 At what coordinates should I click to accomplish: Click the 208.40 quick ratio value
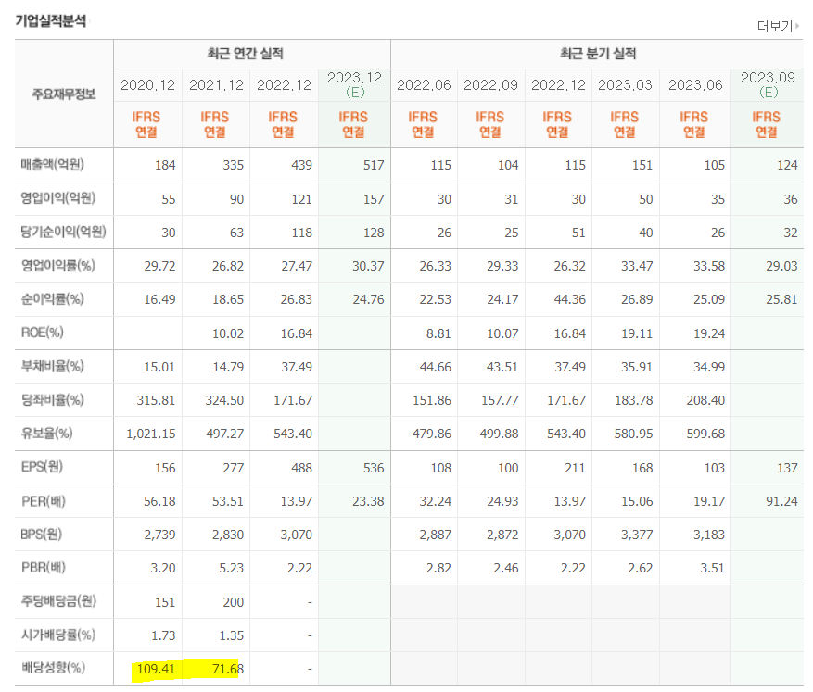point(705,400)
